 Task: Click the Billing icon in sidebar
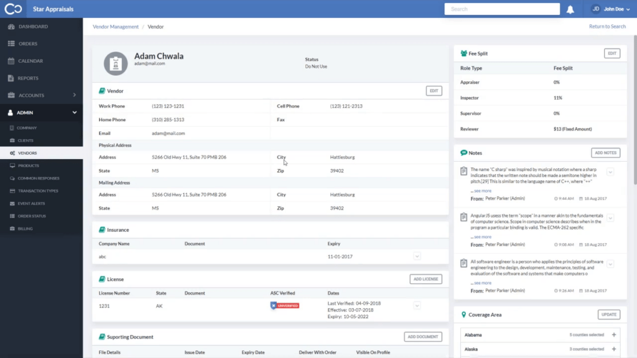coord(12,229)
